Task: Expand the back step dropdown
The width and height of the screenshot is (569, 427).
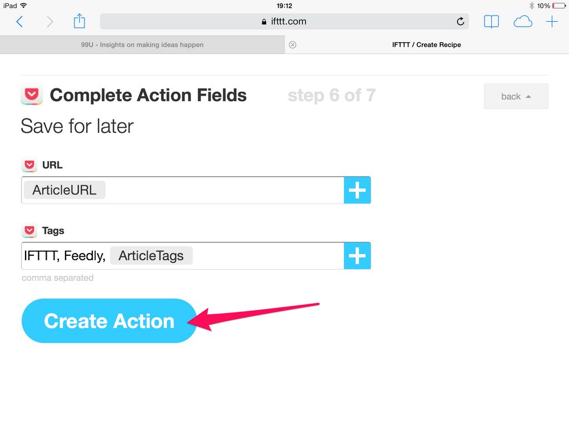Action: tap(516, 96)
